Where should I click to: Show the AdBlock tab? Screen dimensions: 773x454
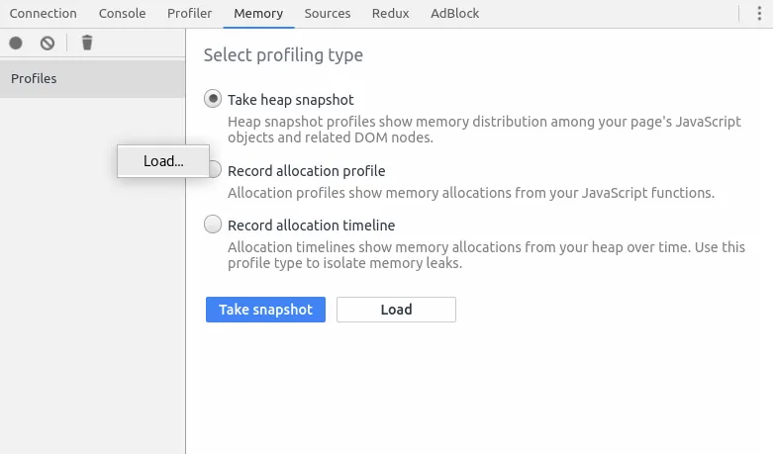point(454,14)
